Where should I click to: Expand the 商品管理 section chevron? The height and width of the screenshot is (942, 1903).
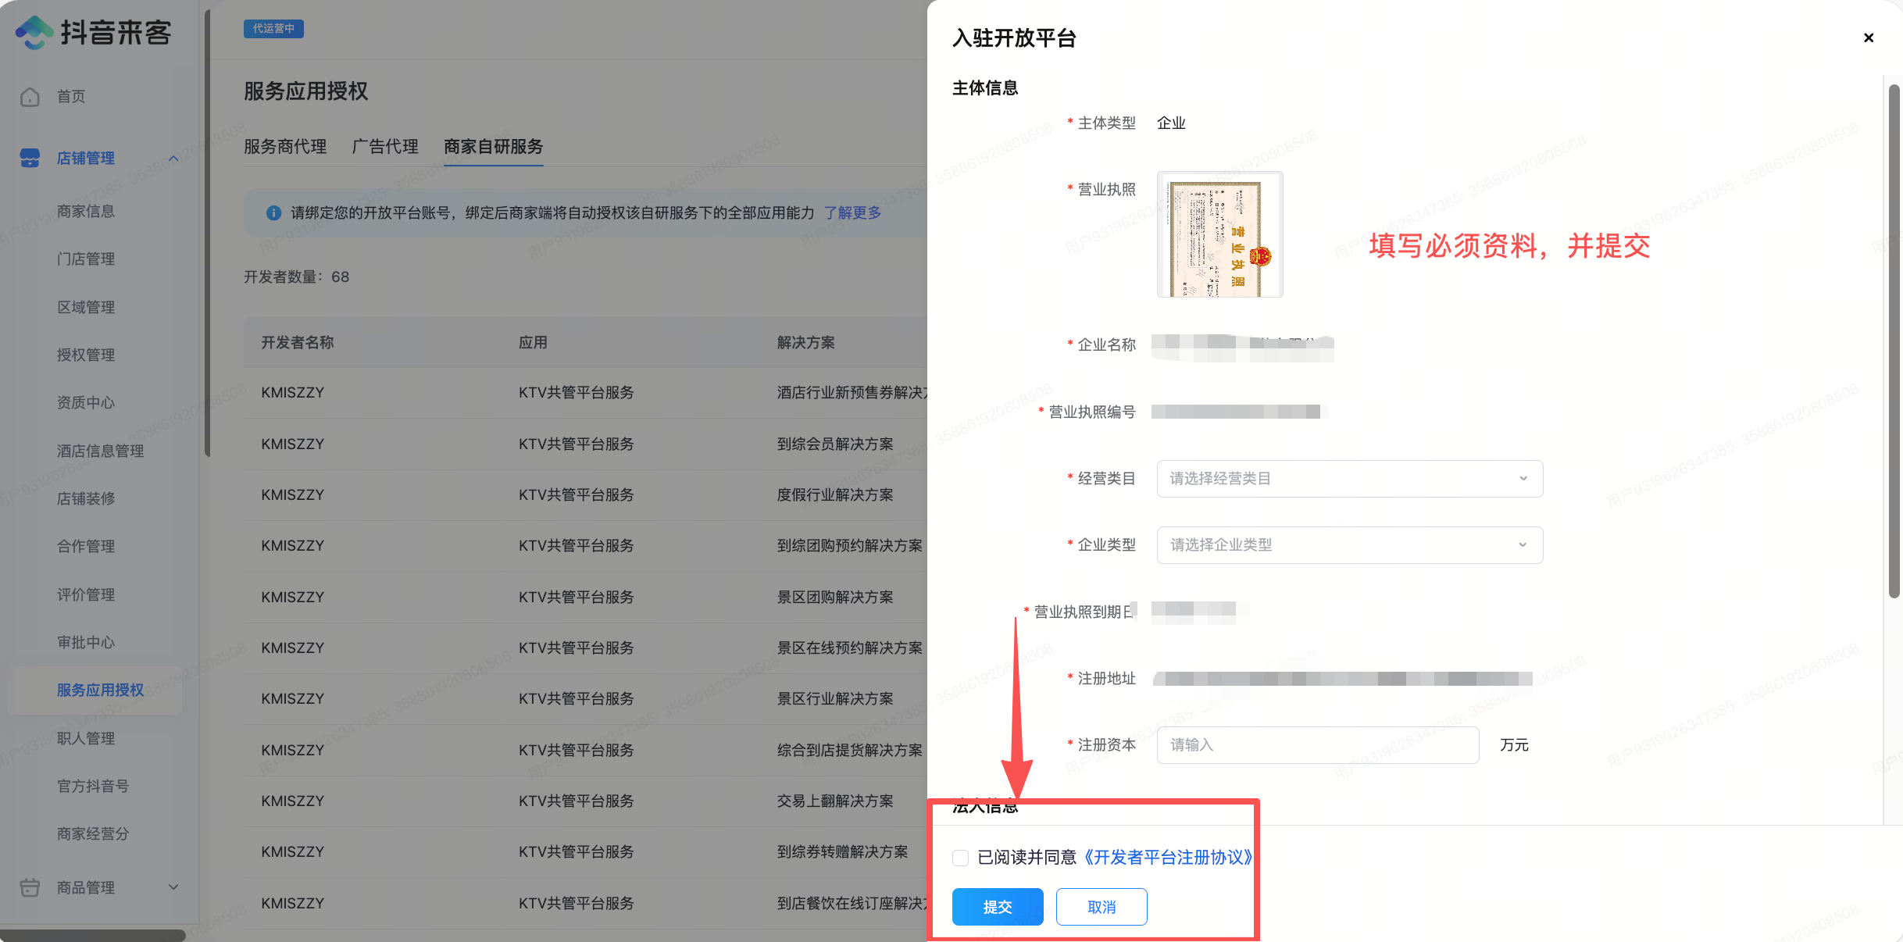[x=173, y=887]
